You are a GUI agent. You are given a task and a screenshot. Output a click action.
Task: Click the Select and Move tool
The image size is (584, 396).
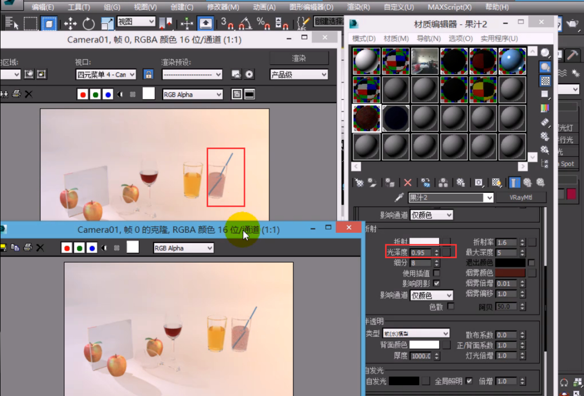tap(70, 23)
